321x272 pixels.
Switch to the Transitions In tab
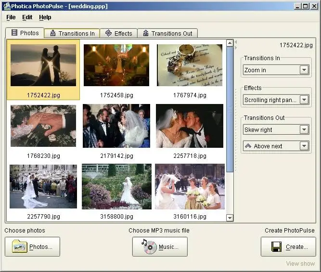tap(72, 33)
